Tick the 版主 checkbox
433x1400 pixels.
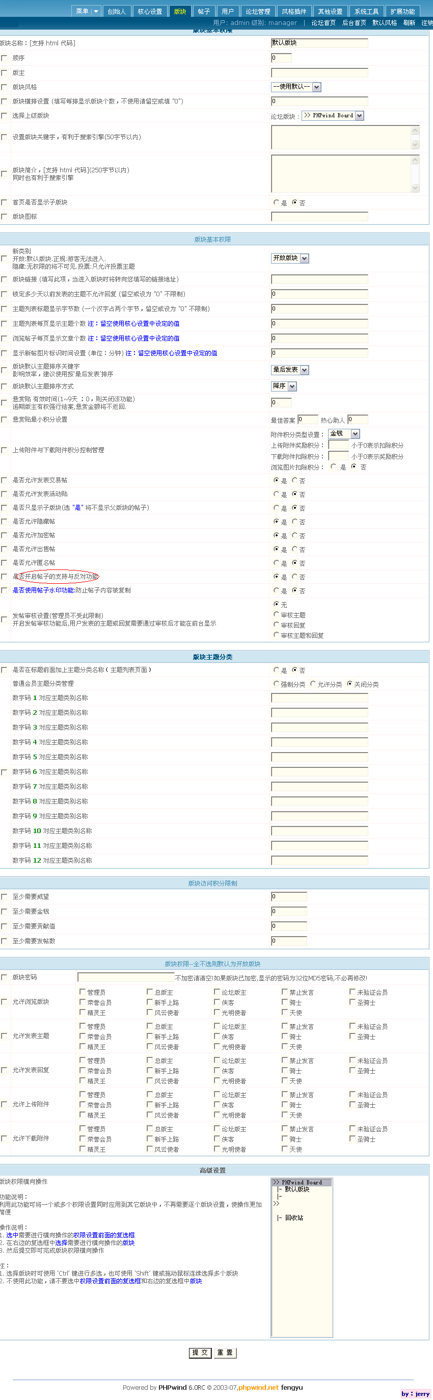[x=5, y=72]
